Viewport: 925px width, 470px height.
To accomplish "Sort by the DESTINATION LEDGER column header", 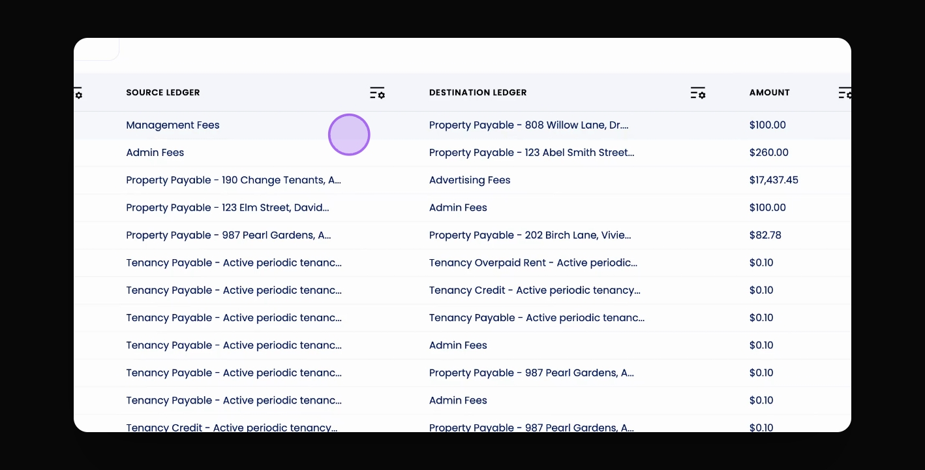I will [478, 93].
